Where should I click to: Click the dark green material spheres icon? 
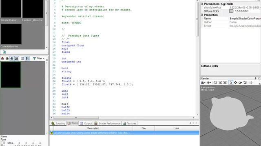coord(7,58)
